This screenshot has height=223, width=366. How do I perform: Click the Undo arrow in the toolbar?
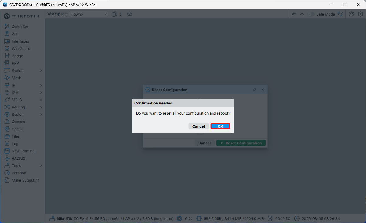294,14
